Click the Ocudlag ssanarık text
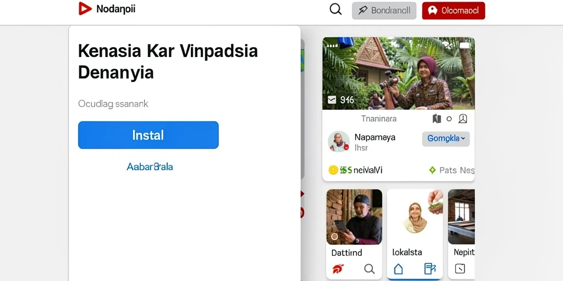The width and height of the screenshot is (563, 281). pyautogui.click(x=113, y=104)
